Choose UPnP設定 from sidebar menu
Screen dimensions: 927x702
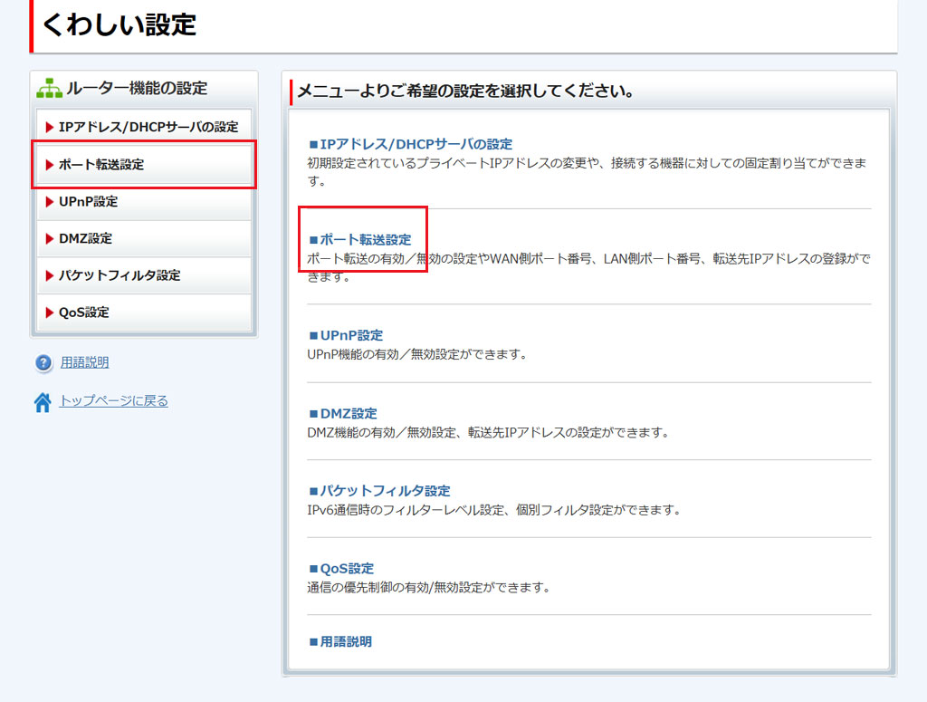88,202
